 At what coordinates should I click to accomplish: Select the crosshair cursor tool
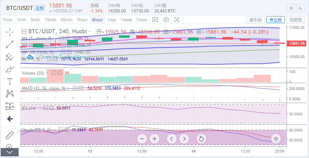coord(10,32)
